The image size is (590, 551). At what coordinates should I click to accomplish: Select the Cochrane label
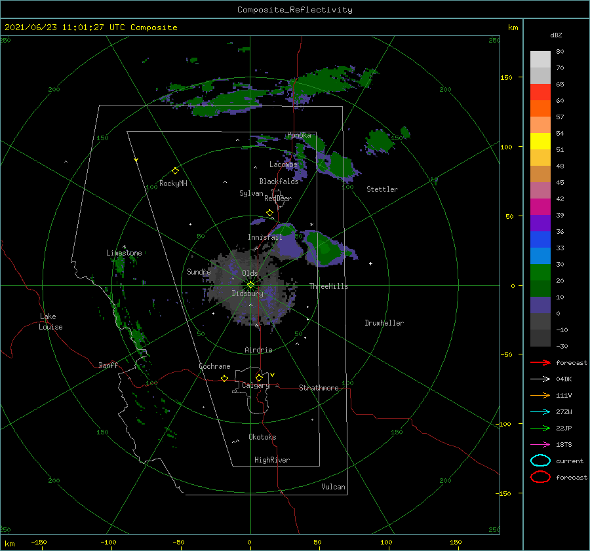[x=214, y=366]
